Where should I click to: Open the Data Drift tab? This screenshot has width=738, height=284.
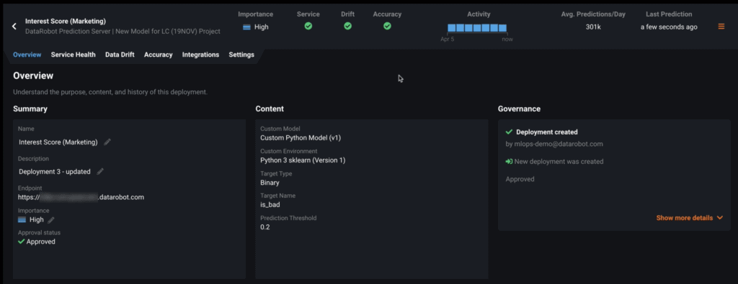coord(120,55)
